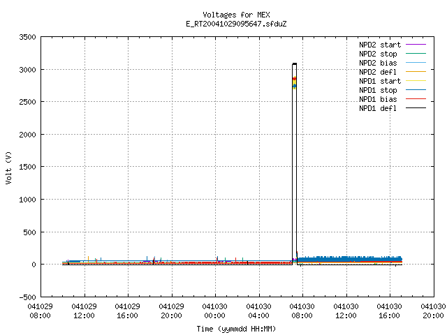
Task: Click the 2500 y-axis tick label
Action: 28,102
